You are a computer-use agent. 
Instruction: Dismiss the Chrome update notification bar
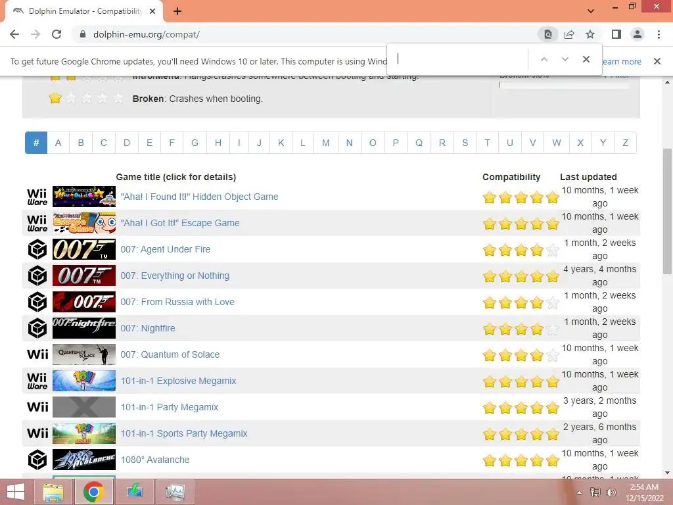(x=657, y=61)
